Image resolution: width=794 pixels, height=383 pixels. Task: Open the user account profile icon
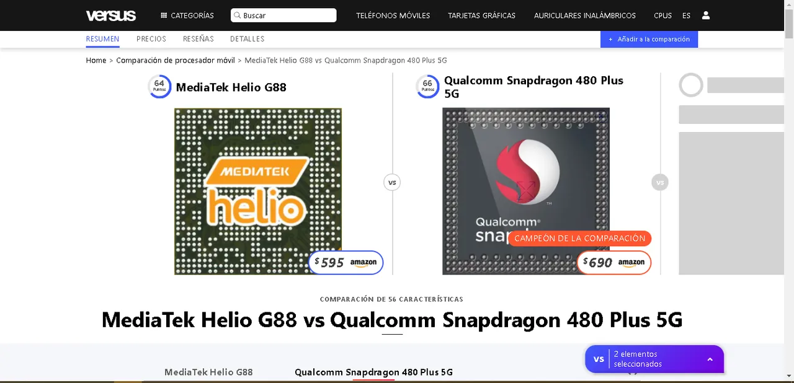tap(706, 15)
